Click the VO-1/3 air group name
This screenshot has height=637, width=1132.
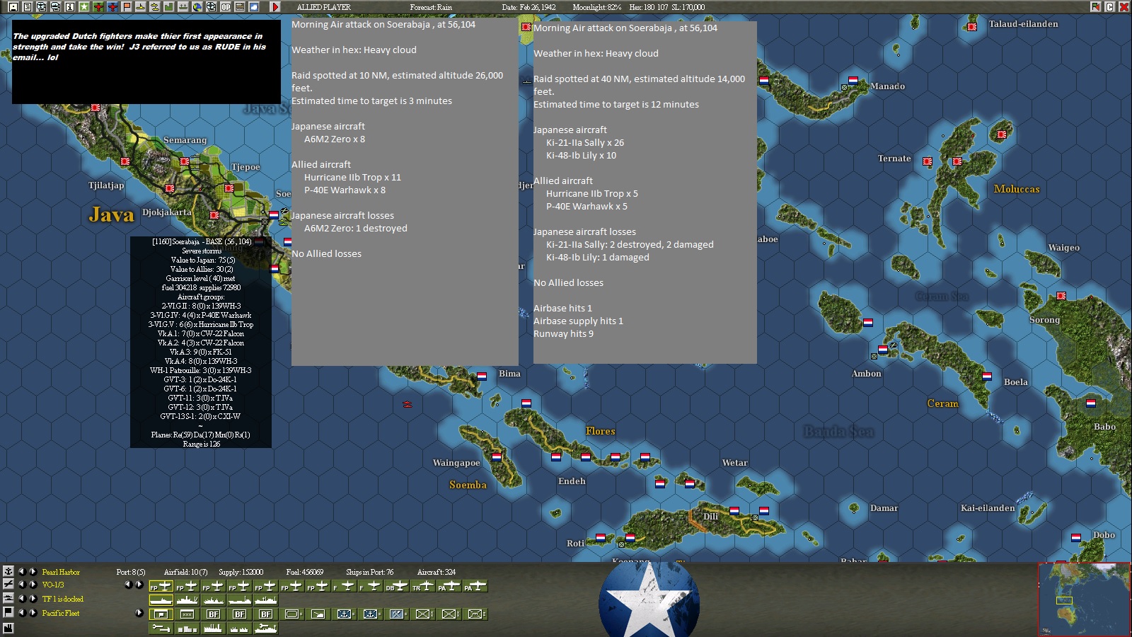click(x=53, y=585)
